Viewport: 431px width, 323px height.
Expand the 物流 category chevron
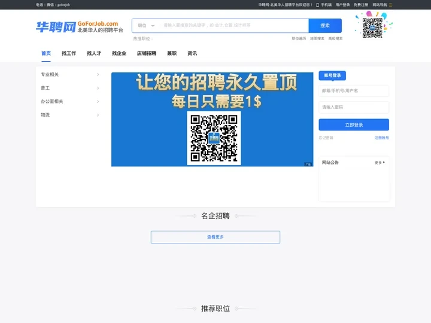coord(98,115)
